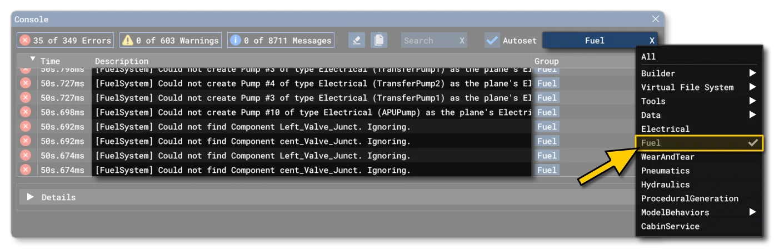The width and height of the screenshot is (774, 249).
Task: Click the sort arrow beside Time
Action: tap(33, 59)
